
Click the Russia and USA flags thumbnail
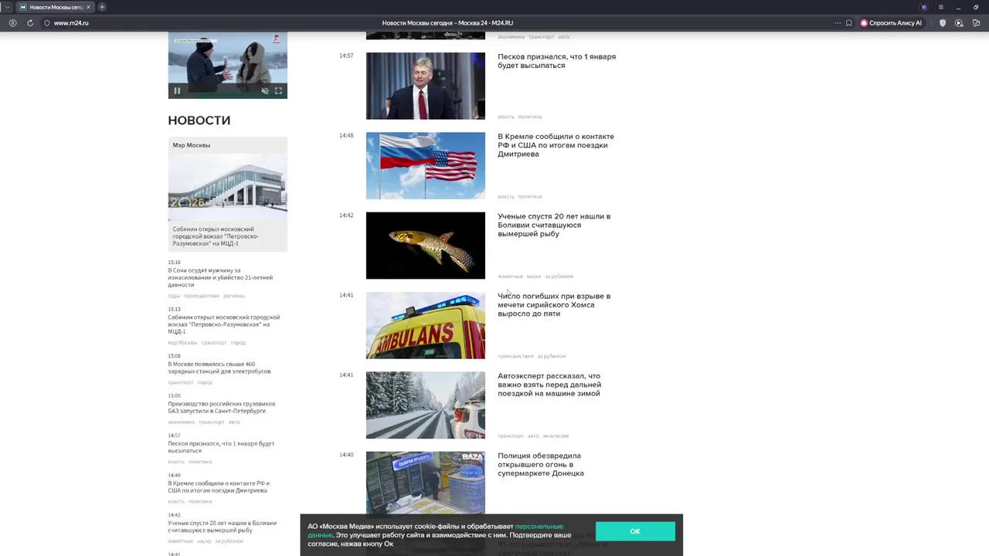tap(426, 166)
